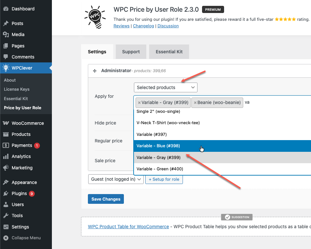Viewport: 311px width, 249px height.
Task: Click the Marketing megaphone icon
Action: (x=6, y=168)
